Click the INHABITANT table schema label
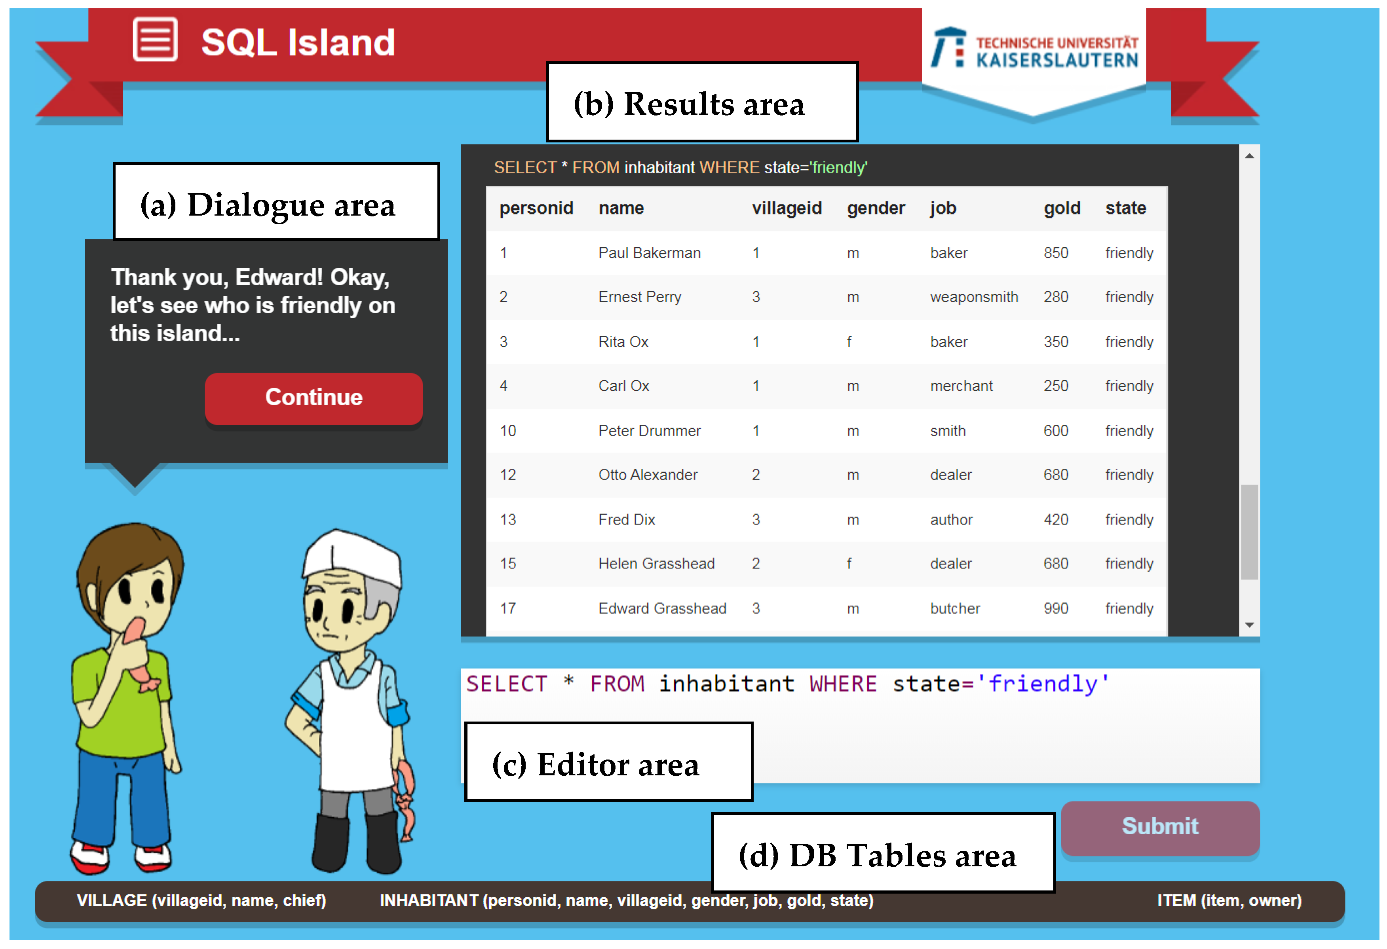This screenshot has height=949, width=1387. coord(627,901)
